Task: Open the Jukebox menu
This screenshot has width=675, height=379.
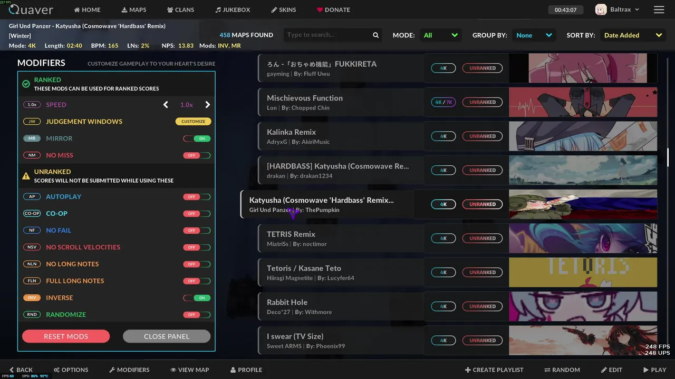Action: [233, 9]
